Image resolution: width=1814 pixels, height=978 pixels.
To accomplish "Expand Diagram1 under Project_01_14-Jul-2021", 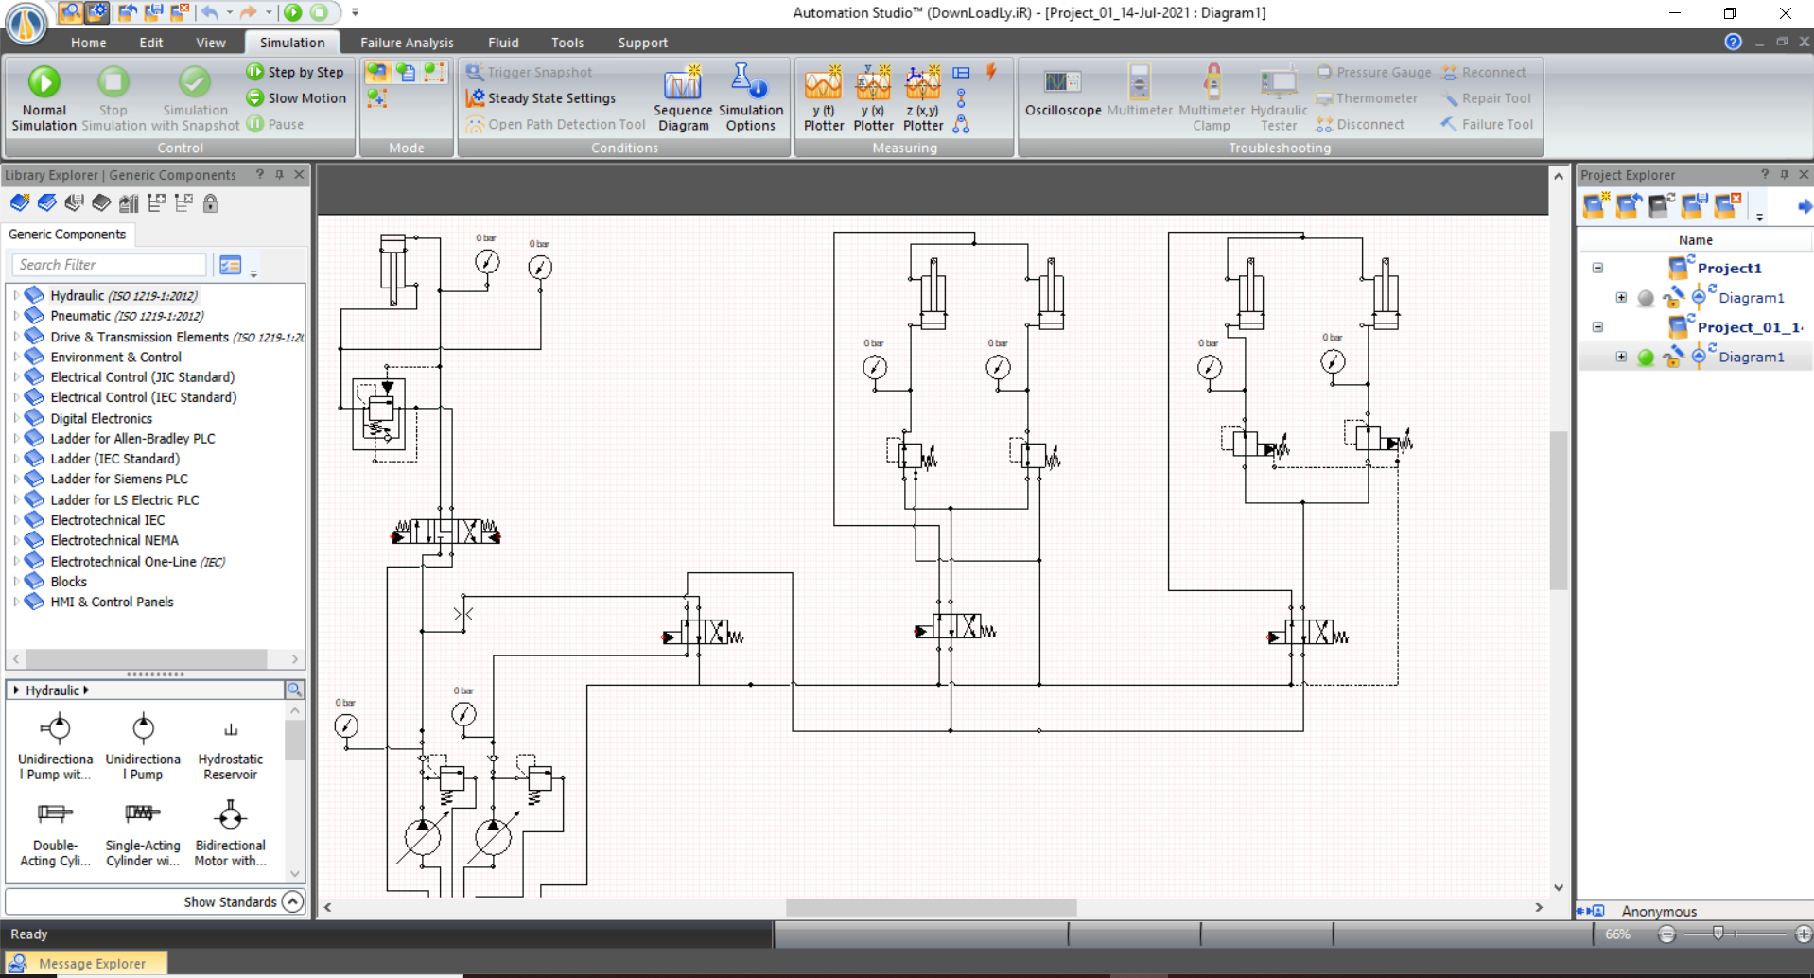I will [x=1621, y=357].
